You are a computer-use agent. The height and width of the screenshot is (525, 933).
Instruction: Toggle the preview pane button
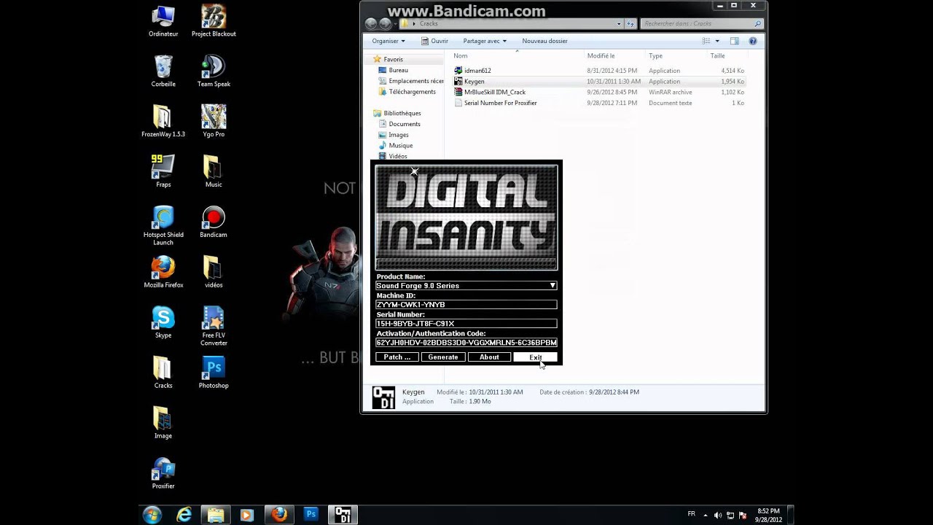pyautogui.click(x=735, y=41)
